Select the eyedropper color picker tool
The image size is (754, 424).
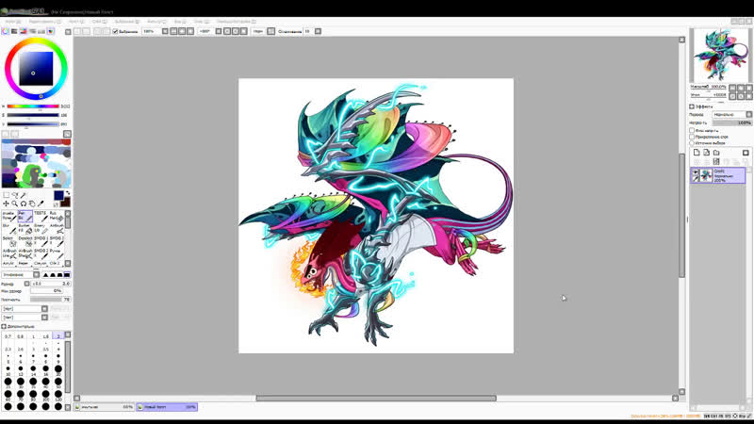41,204
